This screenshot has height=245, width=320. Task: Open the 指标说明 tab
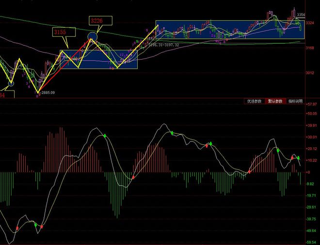(295, 101)
